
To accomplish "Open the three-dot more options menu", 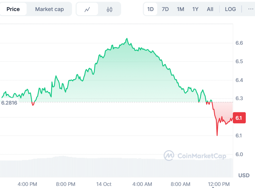I will tap(251, 9).
